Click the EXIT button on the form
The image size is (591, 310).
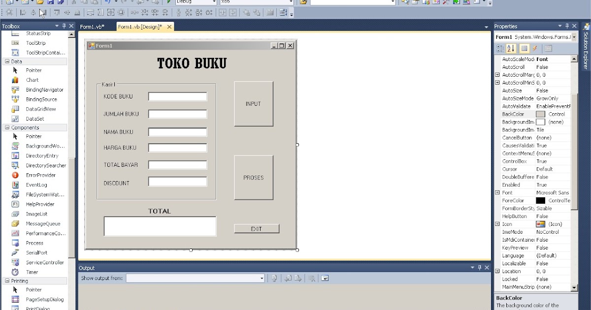257,228
